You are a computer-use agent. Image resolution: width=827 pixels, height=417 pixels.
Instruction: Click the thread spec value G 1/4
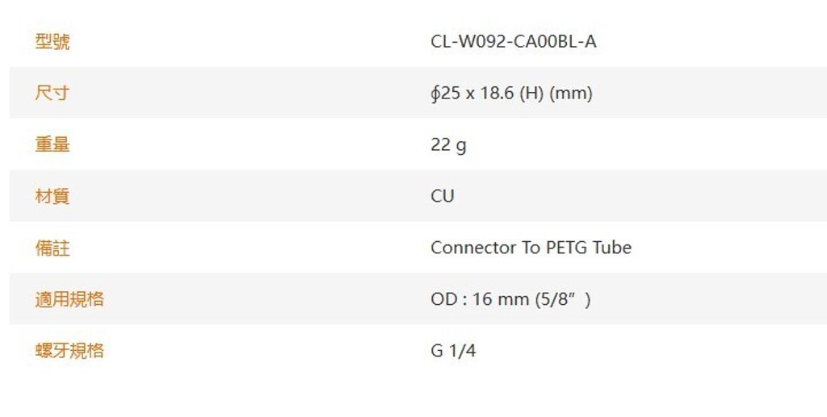pos(453,351)
